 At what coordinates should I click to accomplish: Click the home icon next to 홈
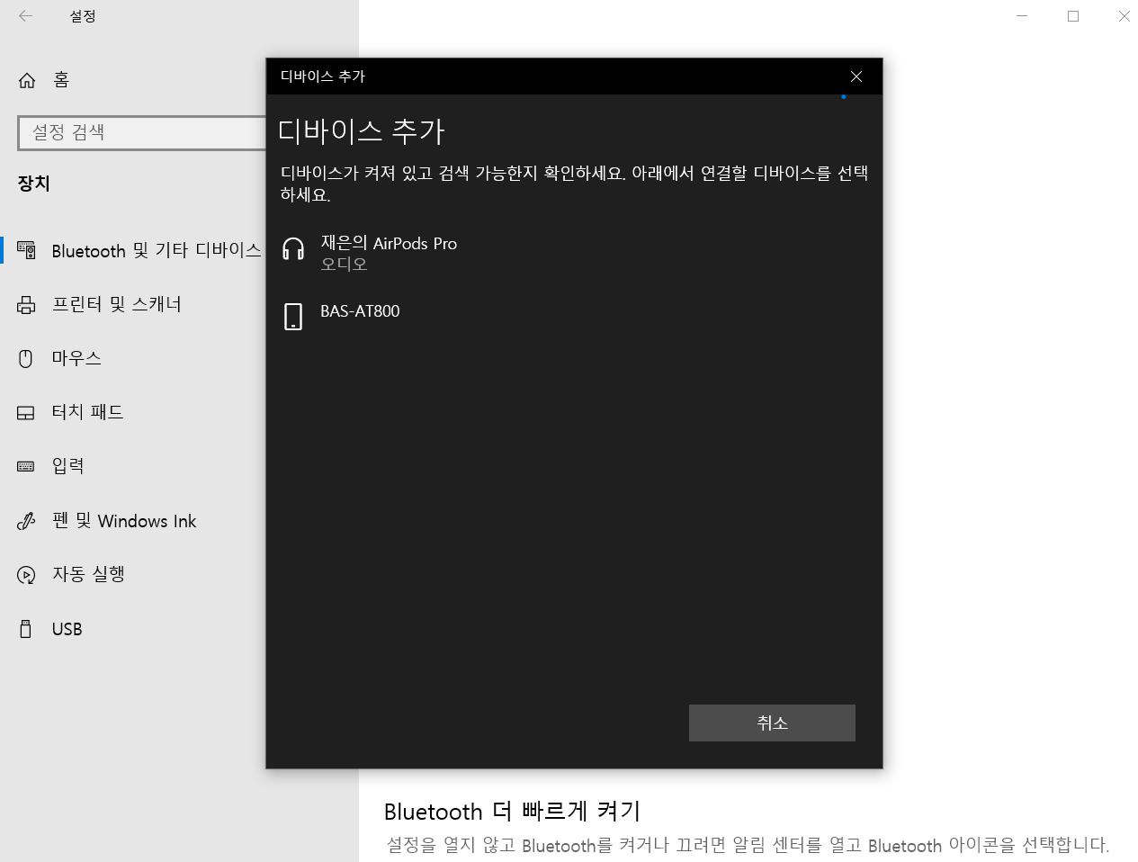(x=27, y=80)
